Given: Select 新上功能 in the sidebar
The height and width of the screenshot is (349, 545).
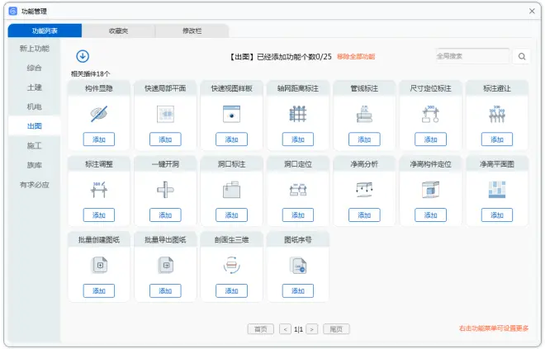Looking at the screenshot, I should 35,49.
